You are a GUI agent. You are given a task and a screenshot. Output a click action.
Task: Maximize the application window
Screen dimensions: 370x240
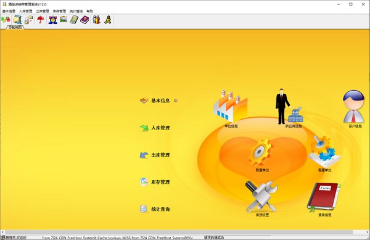tap(351, 4)
